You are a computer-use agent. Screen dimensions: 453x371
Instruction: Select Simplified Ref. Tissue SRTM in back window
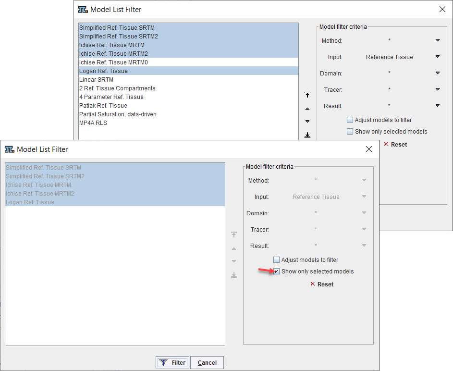(188, 28)
